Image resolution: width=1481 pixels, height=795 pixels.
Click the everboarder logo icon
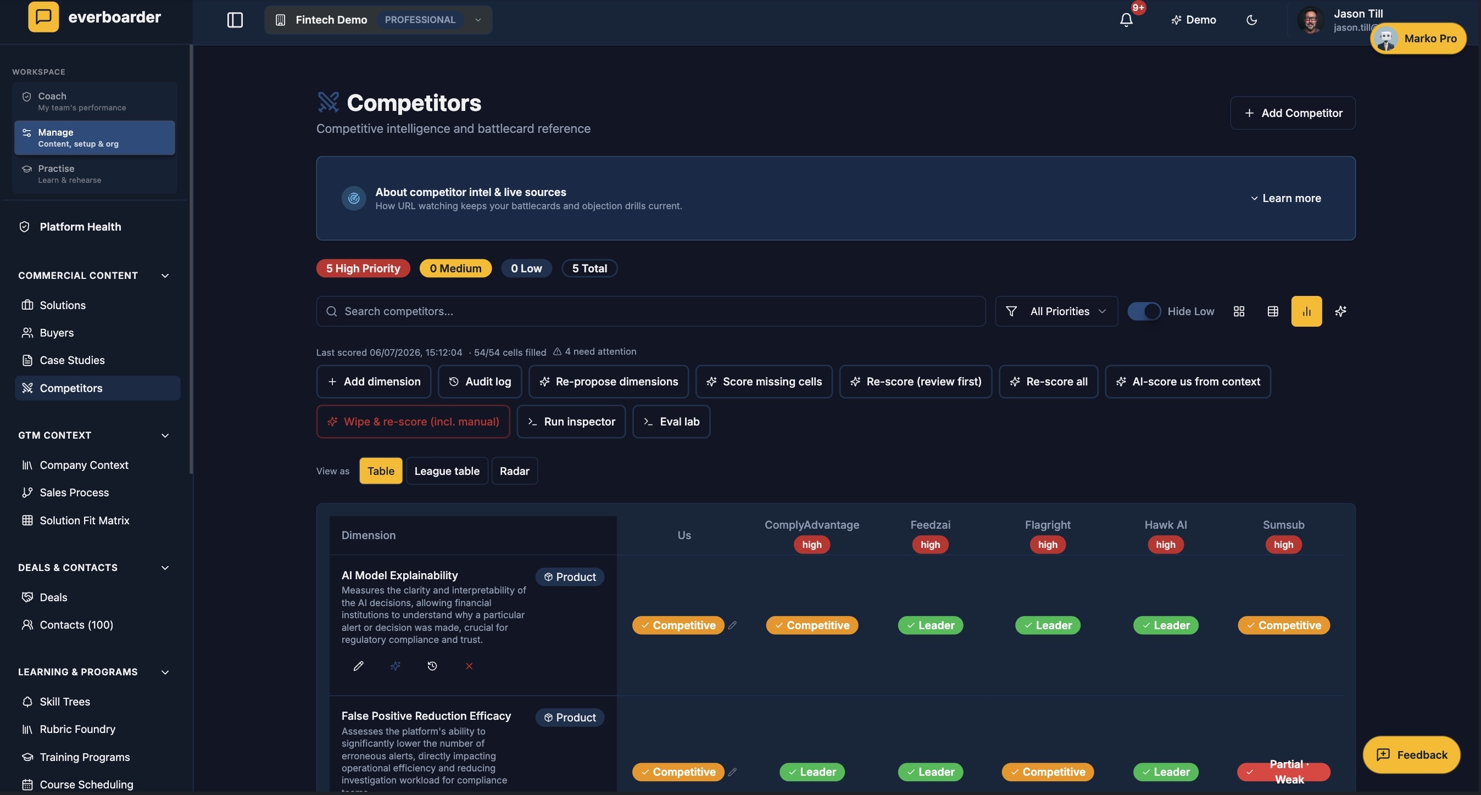(43, 16)
